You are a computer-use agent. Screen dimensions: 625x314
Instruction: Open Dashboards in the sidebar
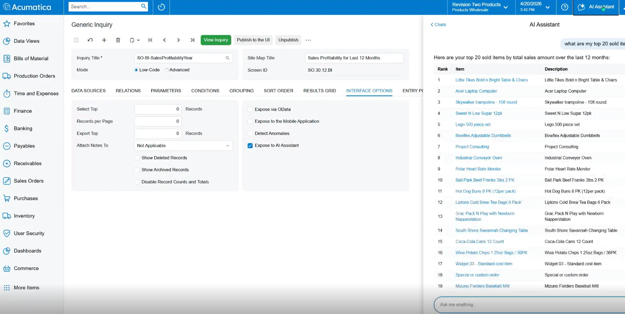28,251
